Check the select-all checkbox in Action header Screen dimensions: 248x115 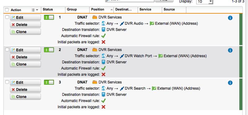pyautogui.click(x=7, y=10)
